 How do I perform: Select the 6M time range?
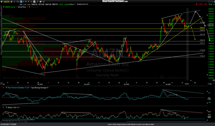10,122
